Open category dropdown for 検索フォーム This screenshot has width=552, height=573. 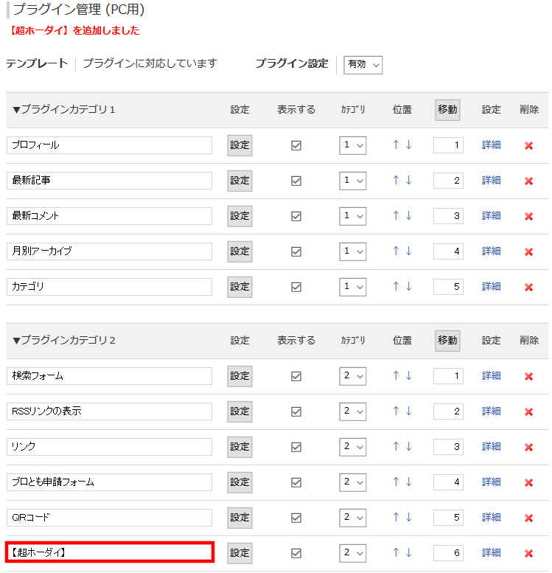(x=352, y=376)
